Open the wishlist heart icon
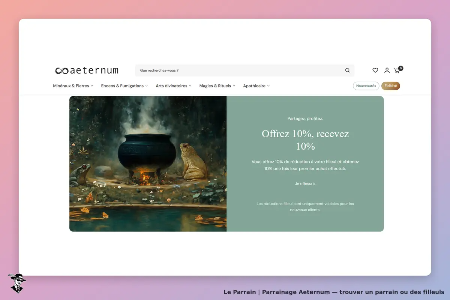 [x=375, y=70]
